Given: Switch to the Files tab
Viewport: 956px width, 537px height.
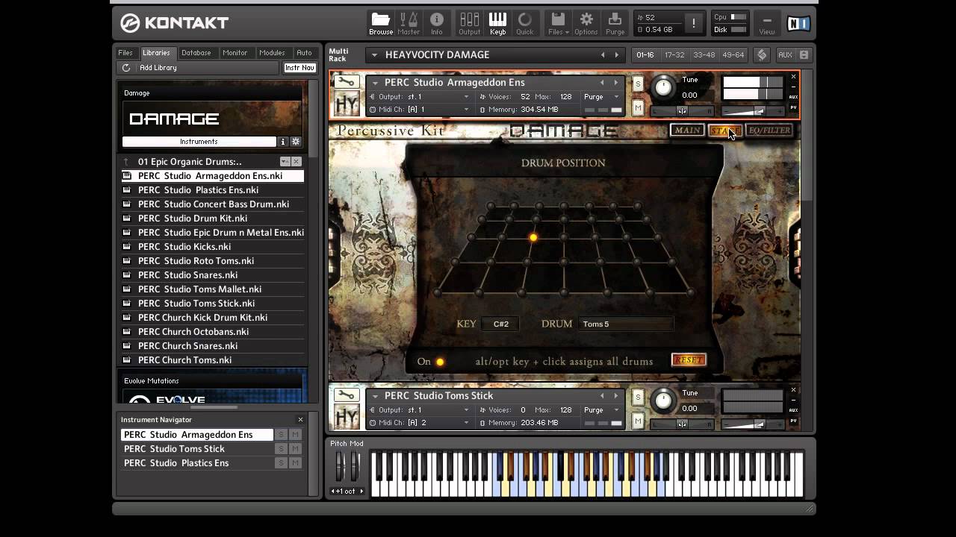Looking at the screenshot, I should pos(125,53).
